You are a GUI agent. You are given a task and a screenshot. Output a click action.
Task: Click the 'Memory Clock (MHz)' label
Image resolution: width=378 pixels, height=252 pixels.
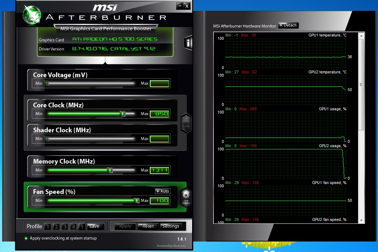[x=64, y=161]
